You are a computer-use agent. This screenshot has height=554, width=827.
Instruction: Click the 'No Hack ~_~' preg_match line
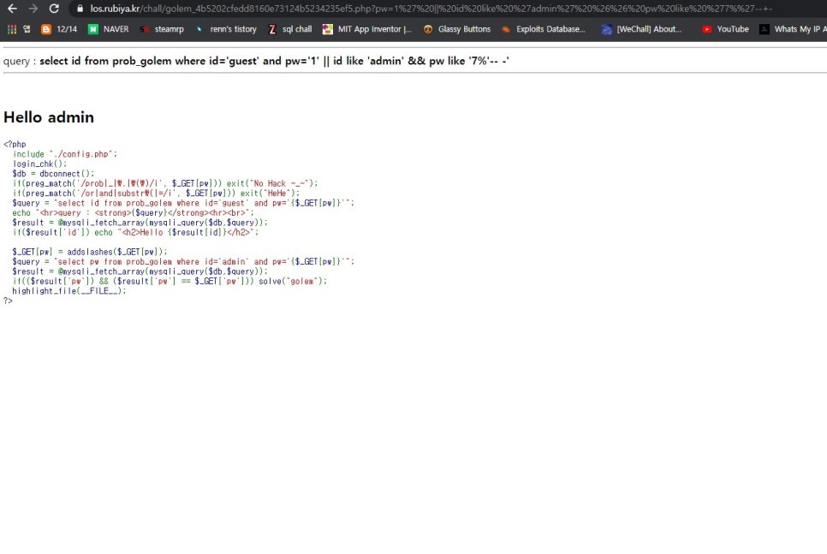click(165, 183)
